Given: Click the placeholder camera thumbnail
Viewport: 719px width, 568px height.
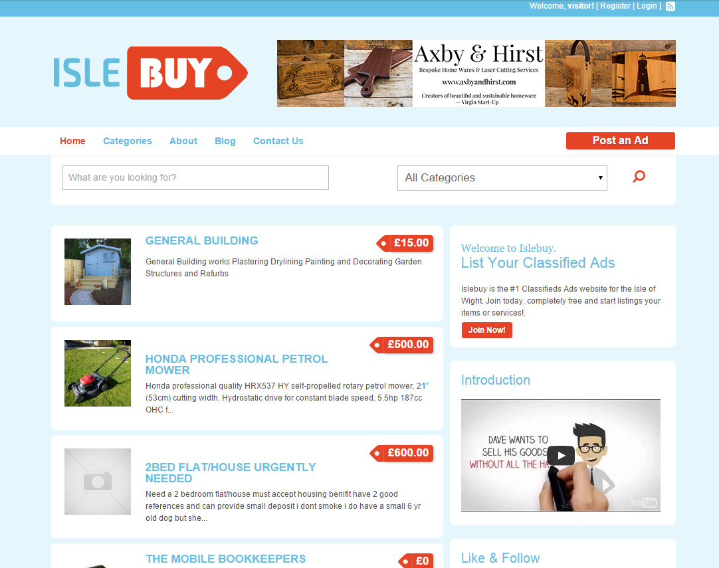Looking at the screenshot, I should [98, 482].
